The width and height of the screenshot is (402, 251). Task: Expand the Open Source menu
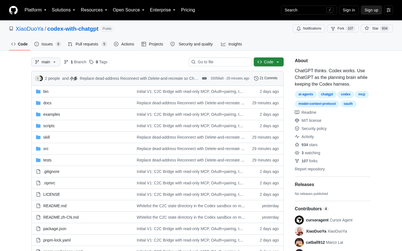click(x=129, y=10)
